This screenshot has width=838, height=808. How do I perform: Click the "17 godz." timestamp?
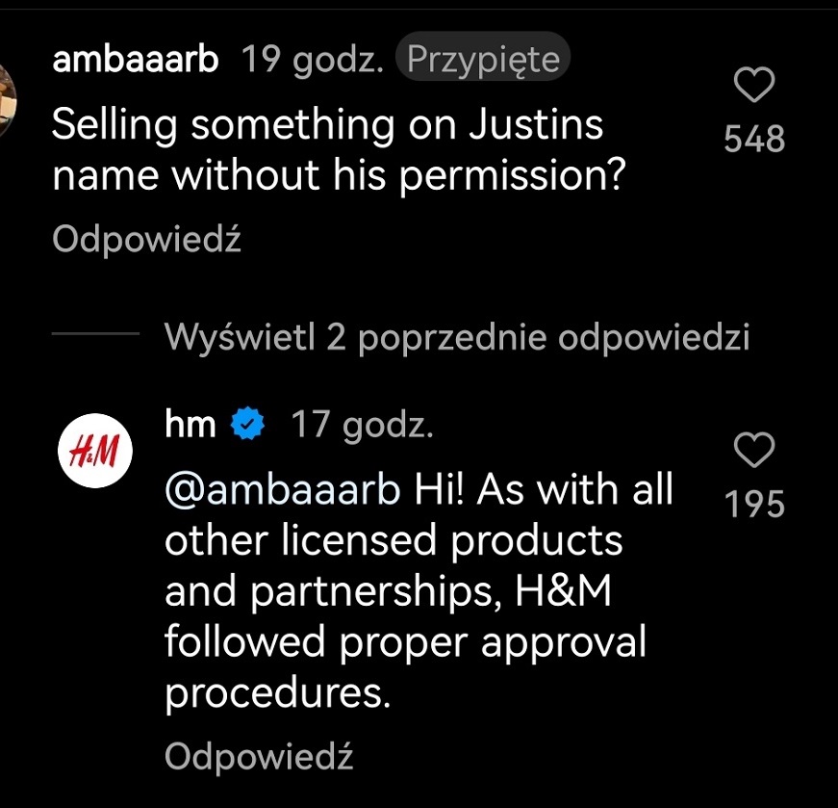pos(362,425)
